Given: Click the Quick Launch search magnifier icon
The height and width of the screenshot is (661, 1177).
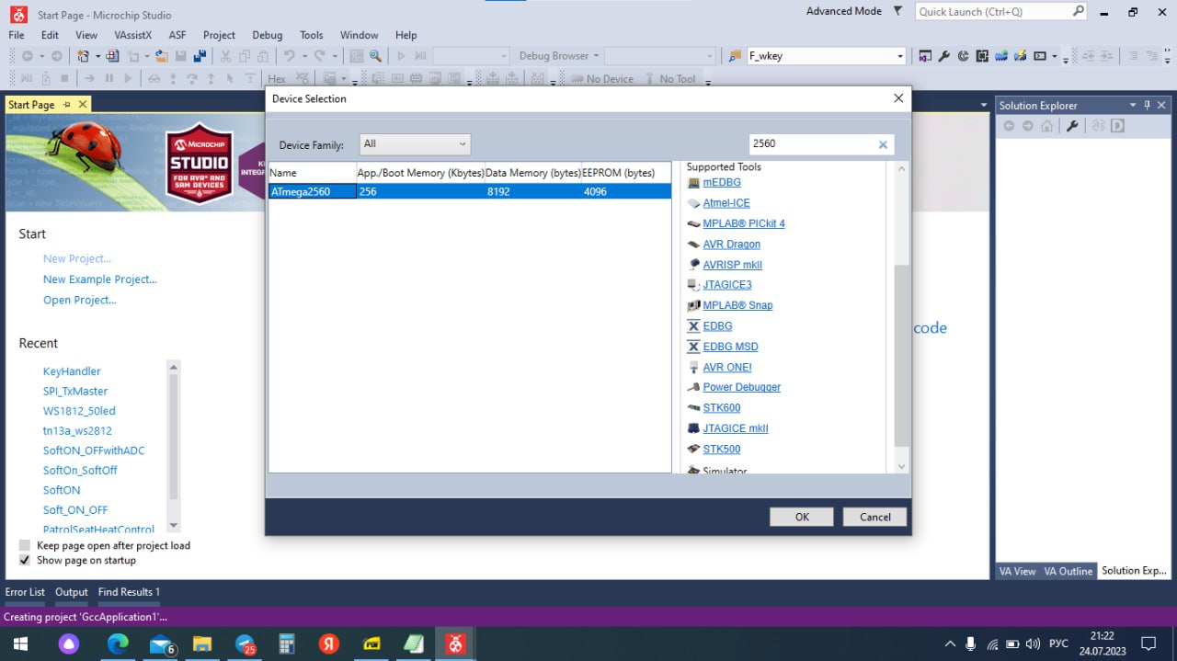Looking at the screenshot, I should click(1079, 11).
